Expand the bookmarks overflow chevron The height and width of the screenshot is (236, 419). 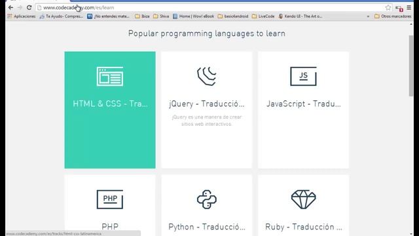pyautogui.click(x=368, y=16)
